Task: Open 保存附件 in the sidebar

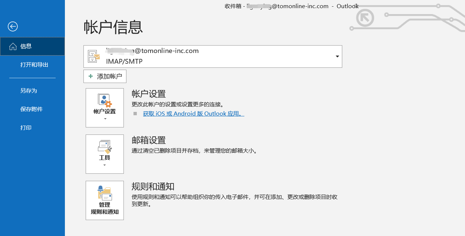Action: [x=32, y=109]
